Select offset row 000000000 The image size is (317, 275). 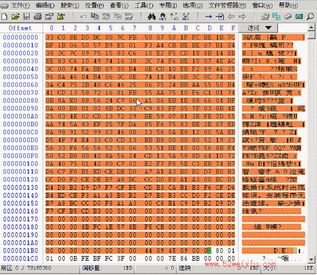[21, 37]
